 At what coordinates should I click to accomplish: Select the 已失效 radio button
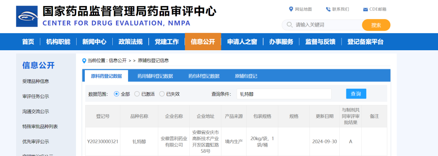[162, 94]
